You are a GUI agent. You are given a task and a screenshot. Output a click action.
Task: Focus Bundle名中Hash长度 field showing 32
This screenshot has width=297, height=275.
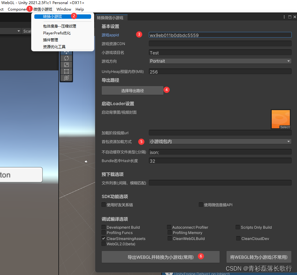[x=220, y=161]
